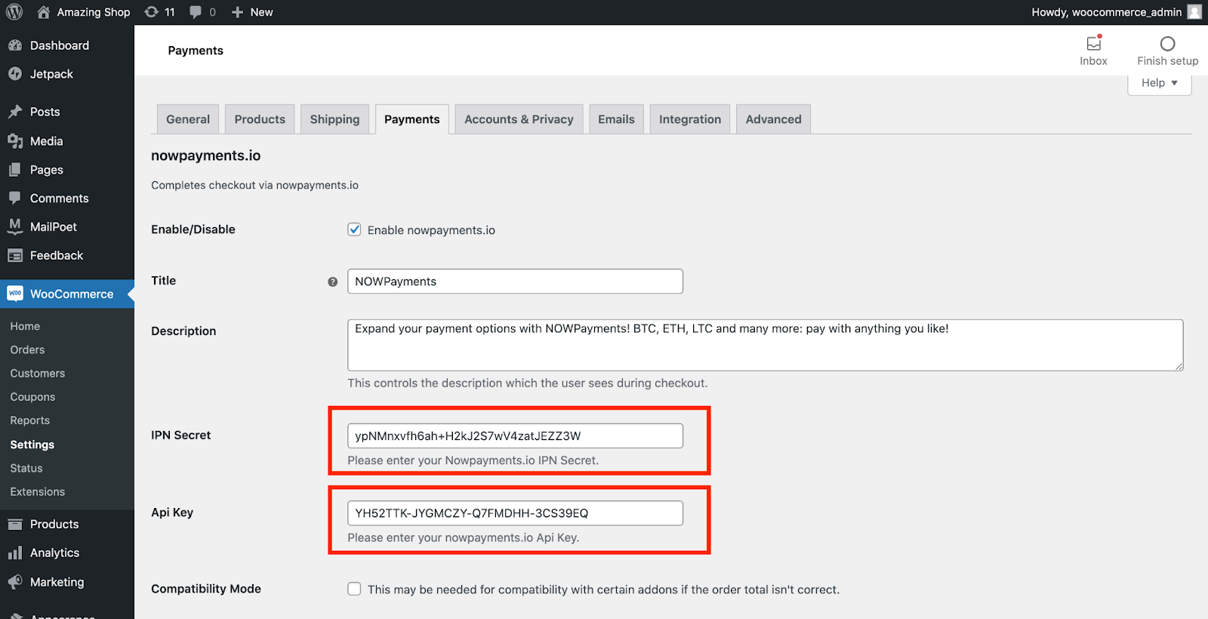The width and height of the screenshot is (1208, 619).
Task: Click the Jetpack sidebar icon
Action: click(x=15, y=74)
